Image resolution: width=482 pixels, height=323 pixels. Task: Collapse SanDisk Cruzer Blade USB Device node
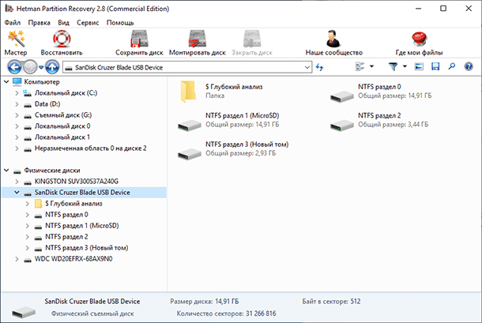click(x=17, y=193)
